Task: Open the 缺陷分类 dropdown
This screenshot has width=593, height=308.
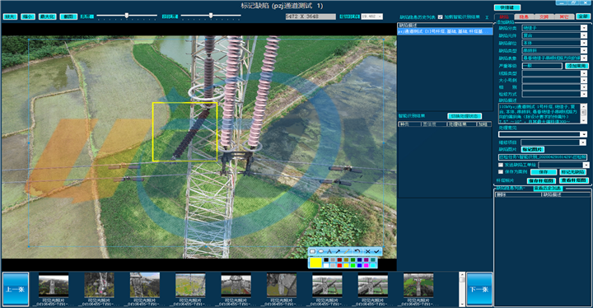Action: [554, 28]
